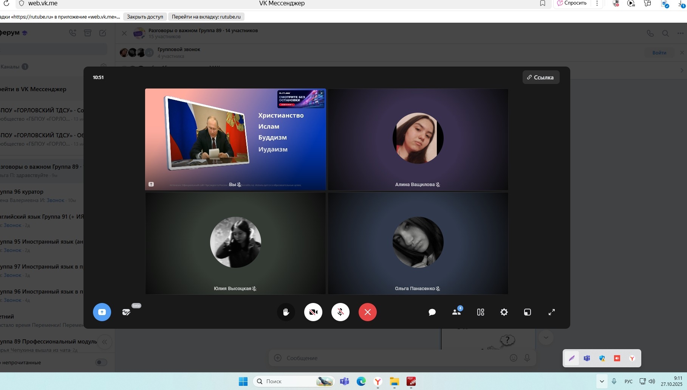Open the call chat icon
Viewport: 687px width, 390px height.
point(432,312)
